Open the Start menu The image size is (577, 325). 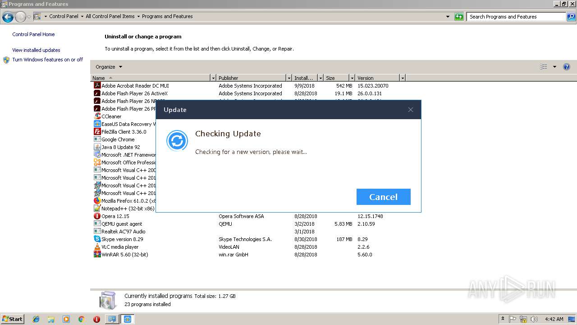13,319
